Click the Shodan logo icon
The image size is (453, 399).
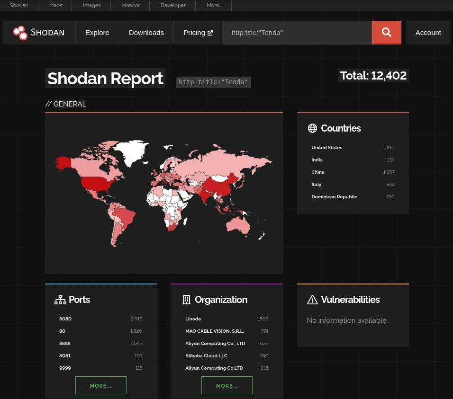20,33
